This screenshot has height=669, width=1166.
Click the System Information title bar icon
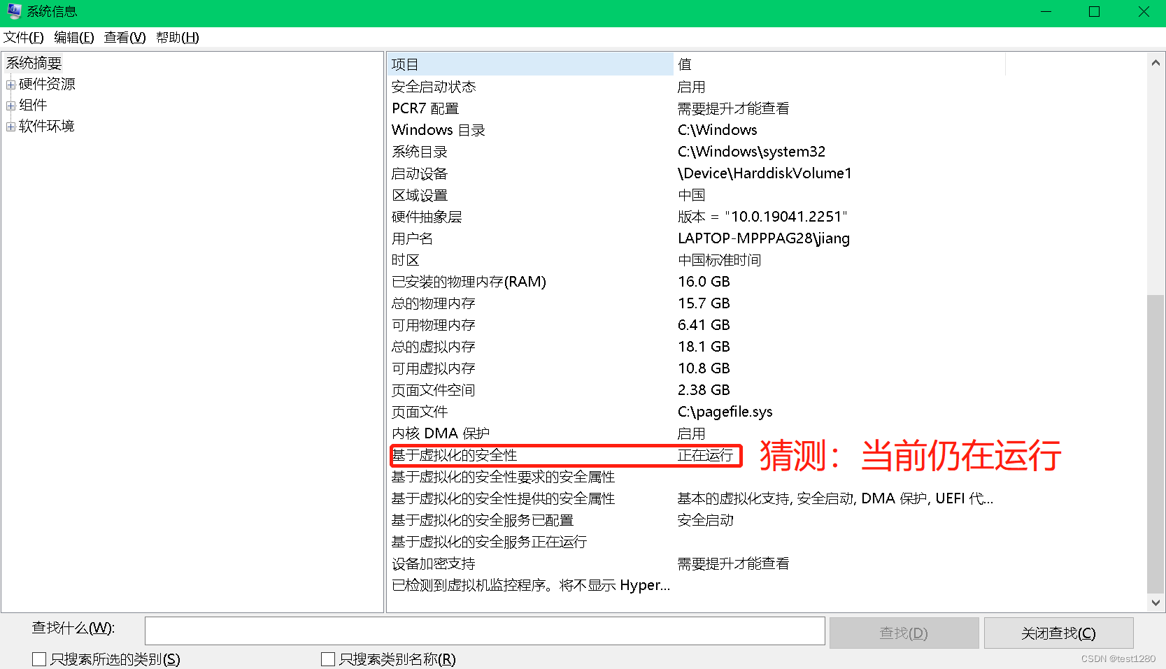coord(14,11)
